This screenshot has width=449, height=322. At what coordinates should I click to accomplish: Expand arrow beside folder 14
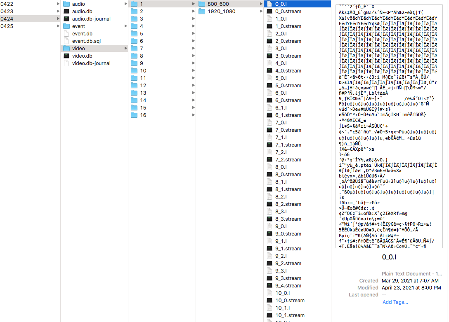[194, 100]
